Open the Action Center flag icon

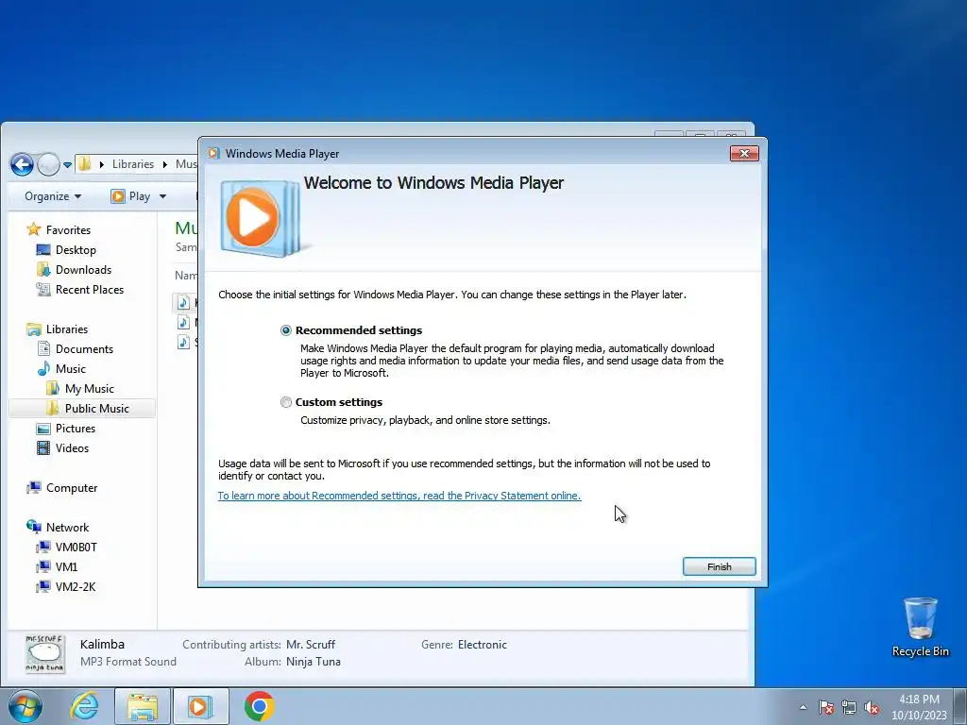(x=826, y=707)
